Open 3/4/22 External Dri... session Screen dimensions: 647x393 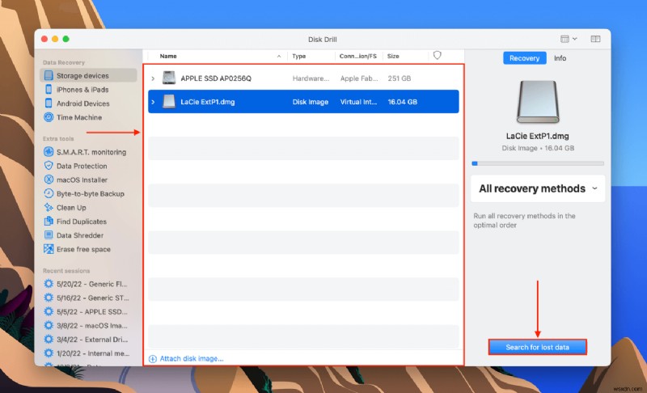[92, 340]
